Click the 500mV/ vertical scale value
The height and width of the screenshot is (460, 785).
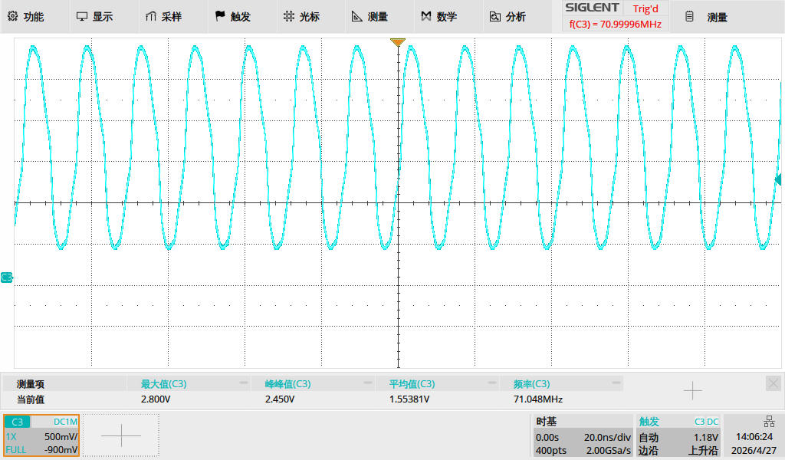tap(61, 436)
